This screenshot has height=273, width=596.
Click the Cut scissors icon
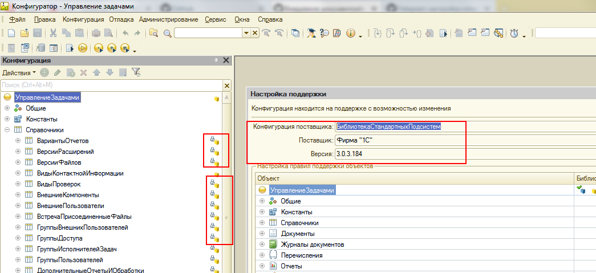(53, 34)
